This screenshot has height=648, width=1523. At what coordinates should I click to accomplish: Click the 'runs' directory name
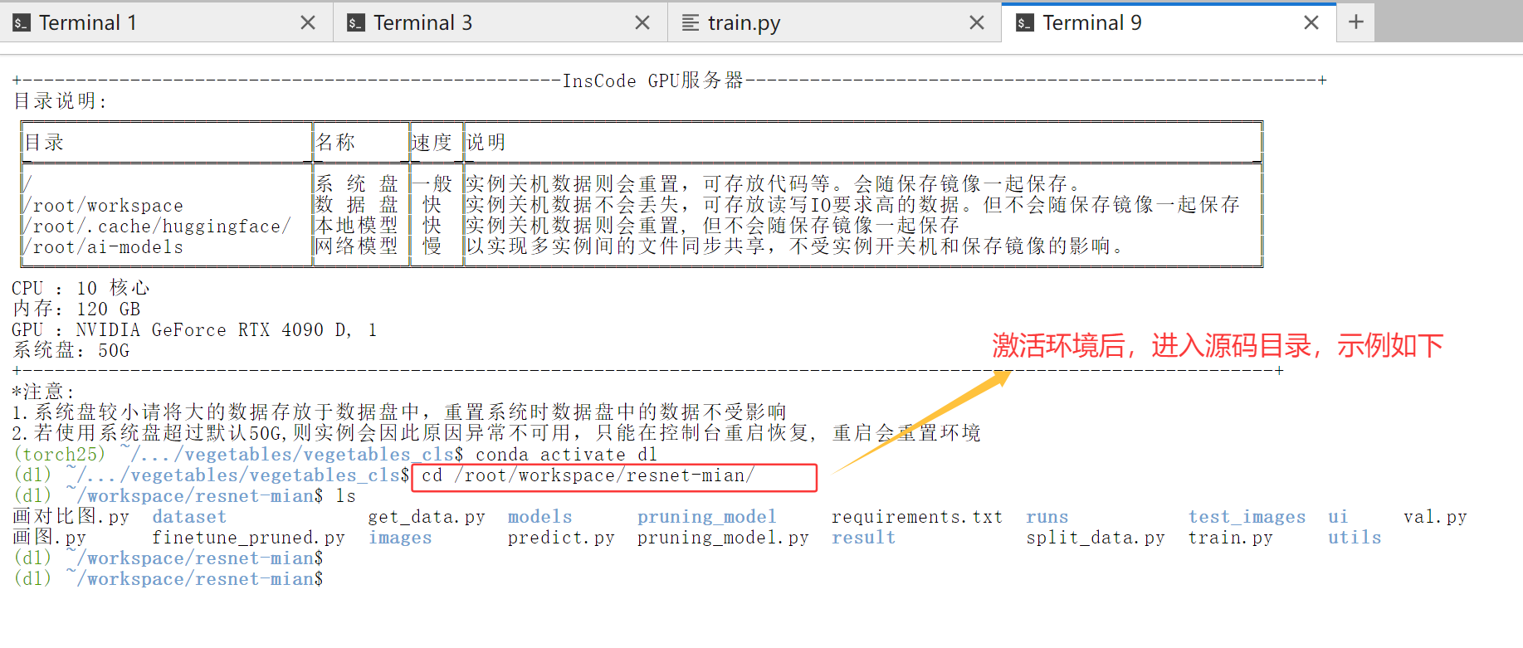[1047, 517]
